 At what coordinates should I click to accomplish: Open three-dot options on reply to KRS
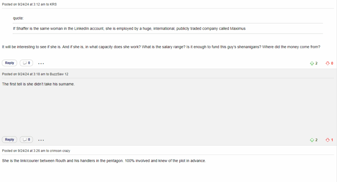click(x=41, y=63)
